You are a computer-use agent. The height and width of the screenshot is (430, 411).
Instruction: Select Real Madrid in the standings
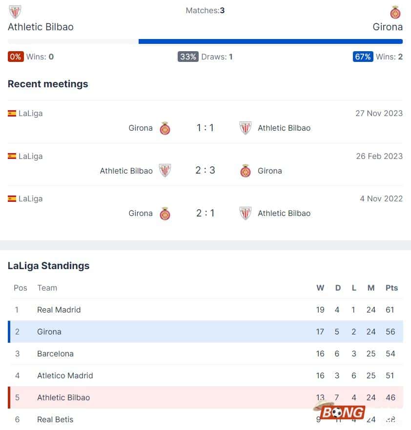point(59,310)
